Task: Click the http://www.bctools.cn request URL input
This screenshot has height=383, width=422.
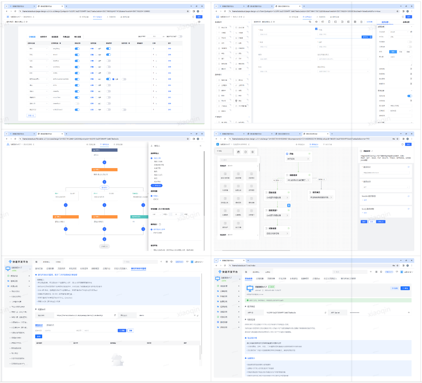Action: [386, 173]
